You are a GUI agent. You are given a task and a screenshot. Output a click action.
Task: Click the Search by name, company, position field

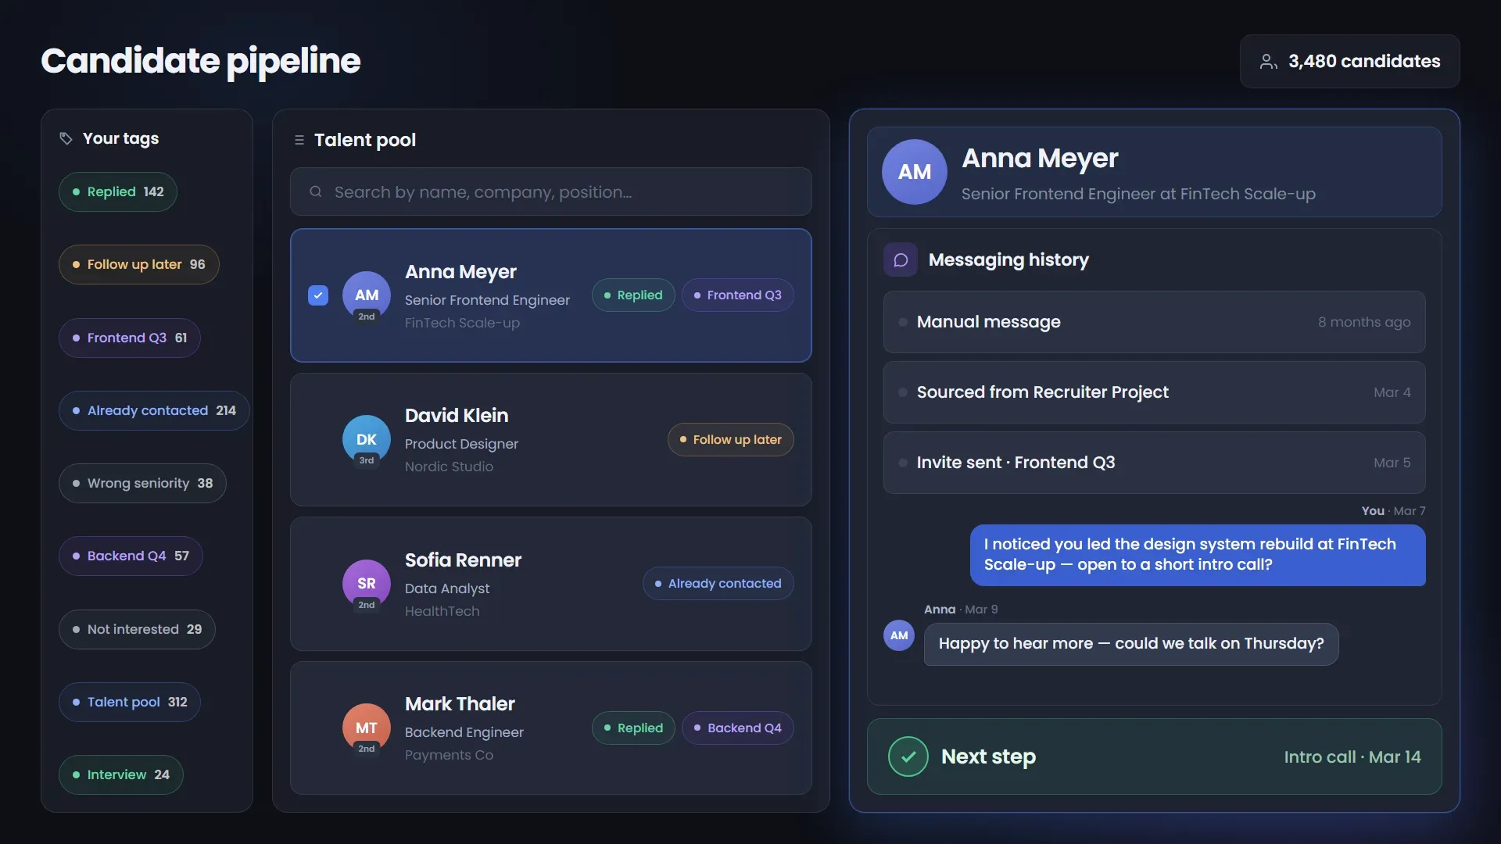(551, 191)
